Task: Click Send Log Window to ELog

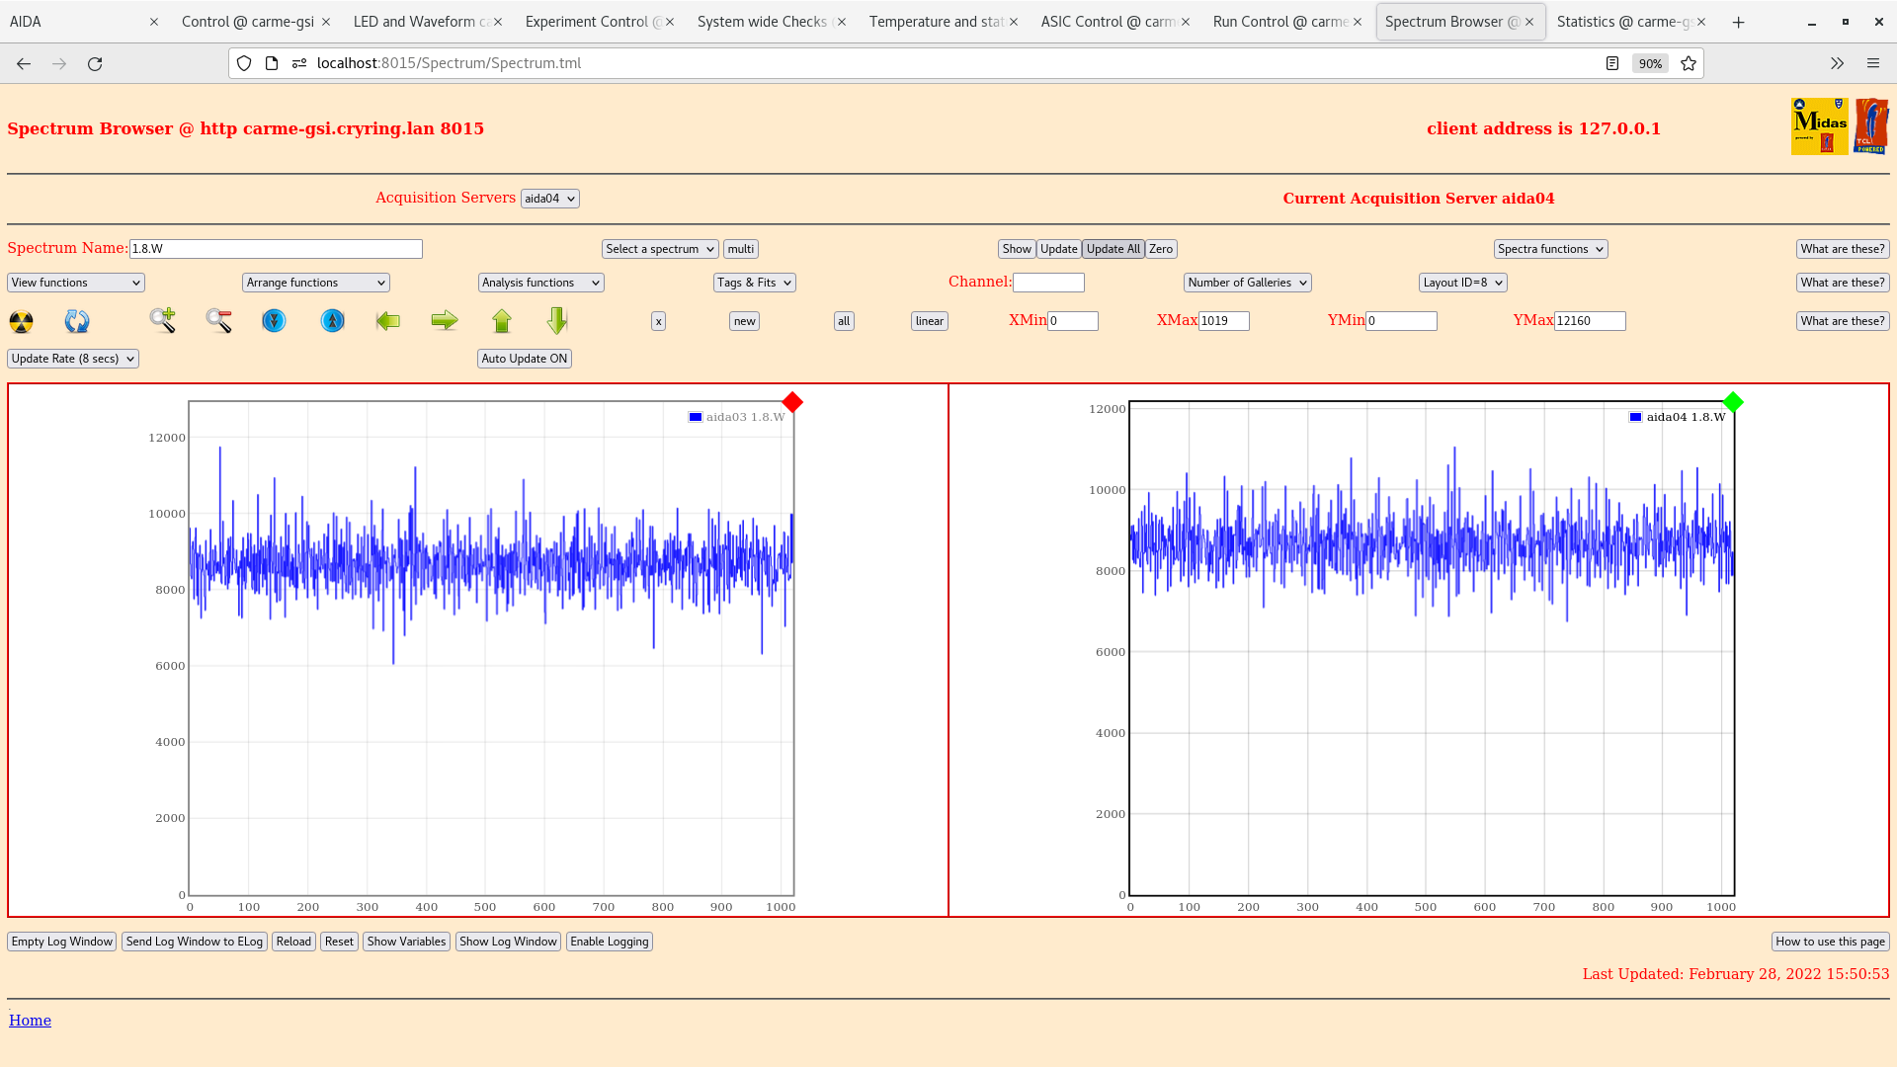Action: 195,942
